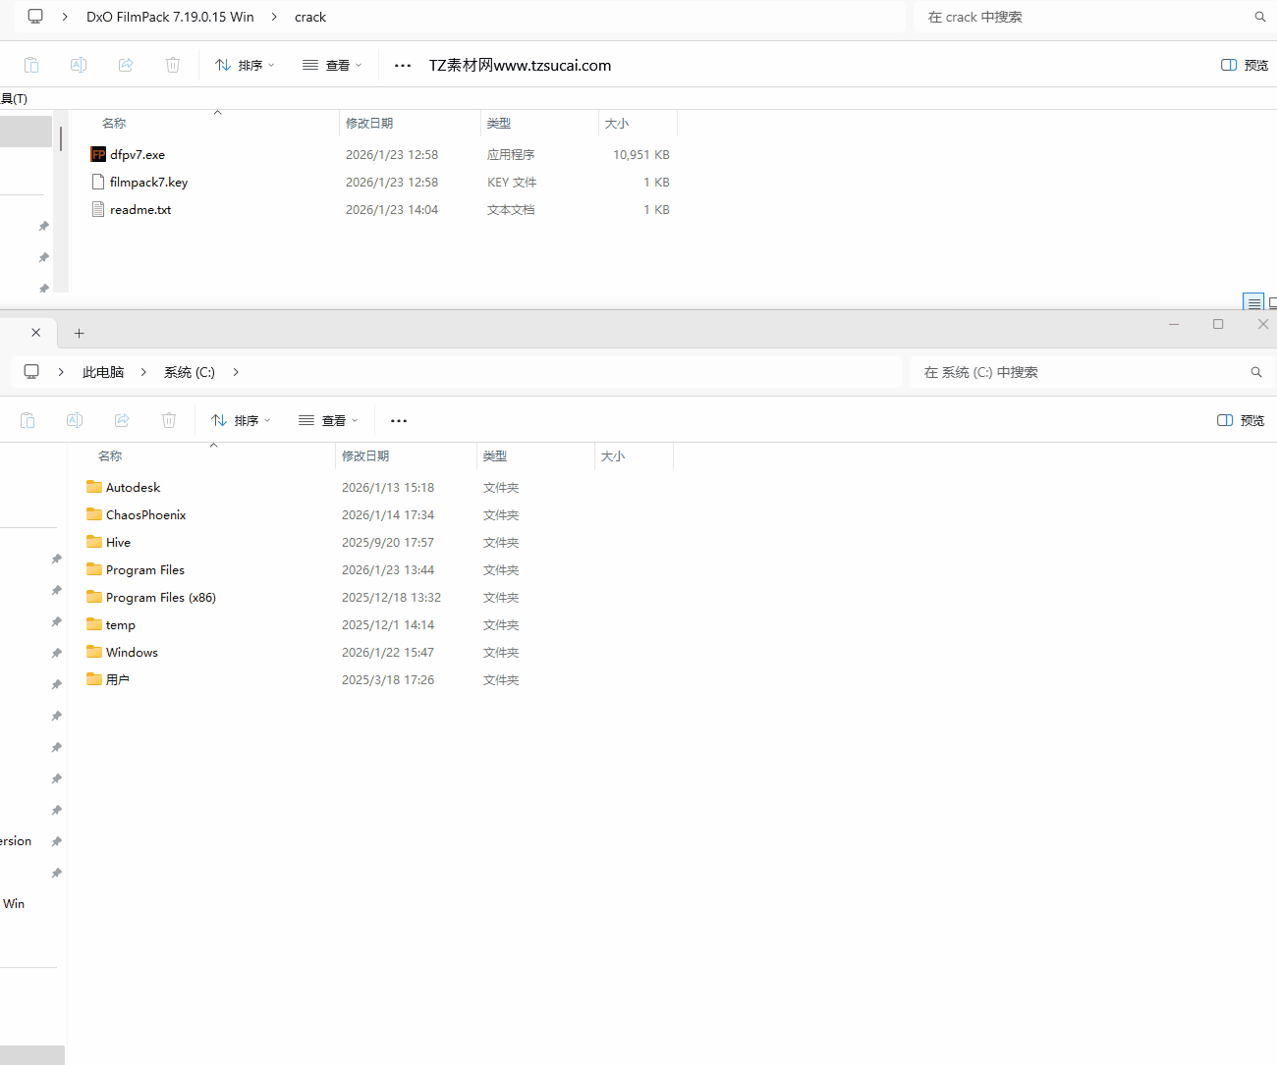The width and height of the screenshot is (1277, 1065).
Task: Open the 查看 view dropdown in the crack window
Action: click(332, 66)
